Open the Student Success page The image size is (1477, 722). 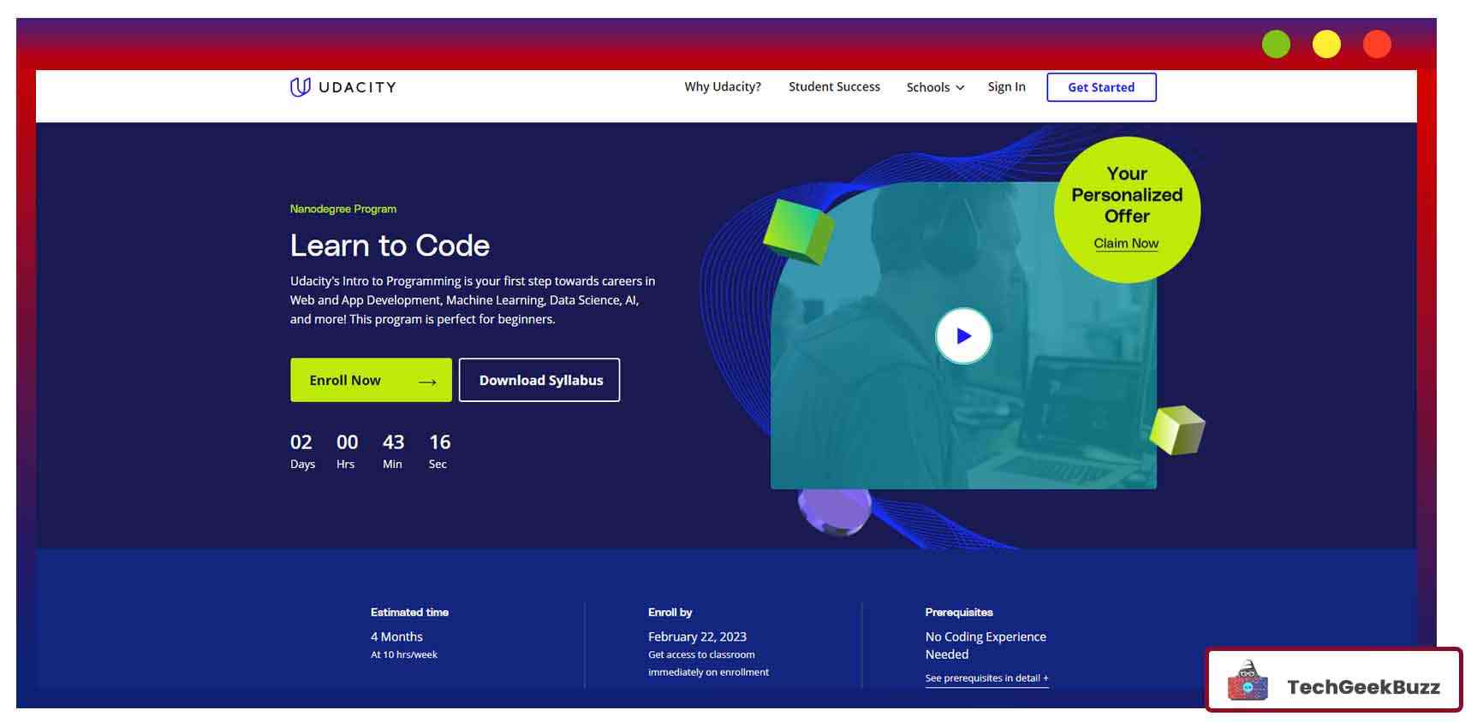click(x=834, y=87)
